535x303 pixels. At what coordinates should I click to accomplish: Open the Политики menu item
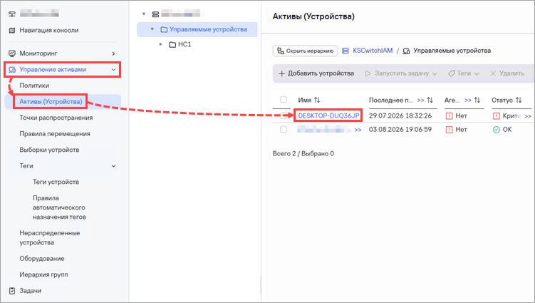34,86
